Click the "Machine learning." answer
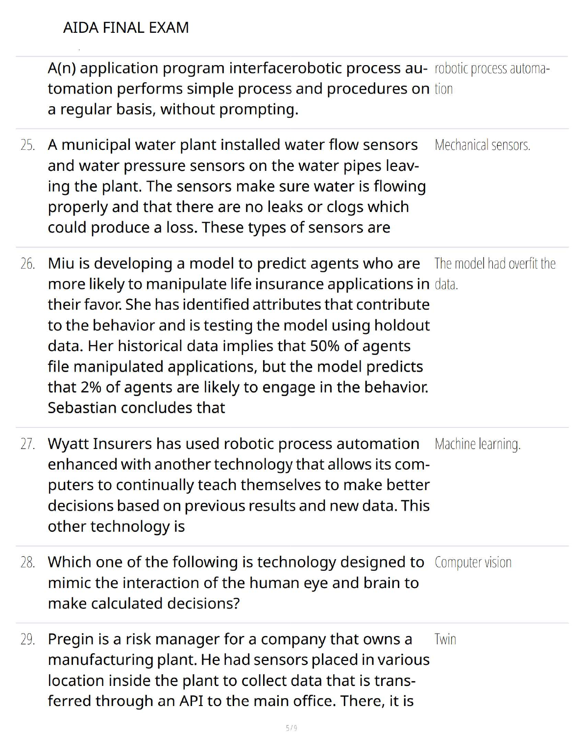The width and height of the screenshot is (583, 754). 477,444
